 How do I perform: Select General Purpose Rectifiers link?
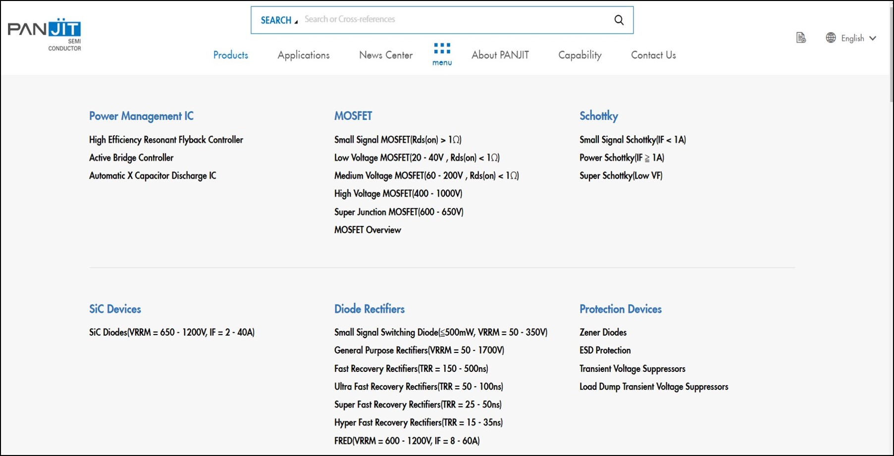(419, 350)
